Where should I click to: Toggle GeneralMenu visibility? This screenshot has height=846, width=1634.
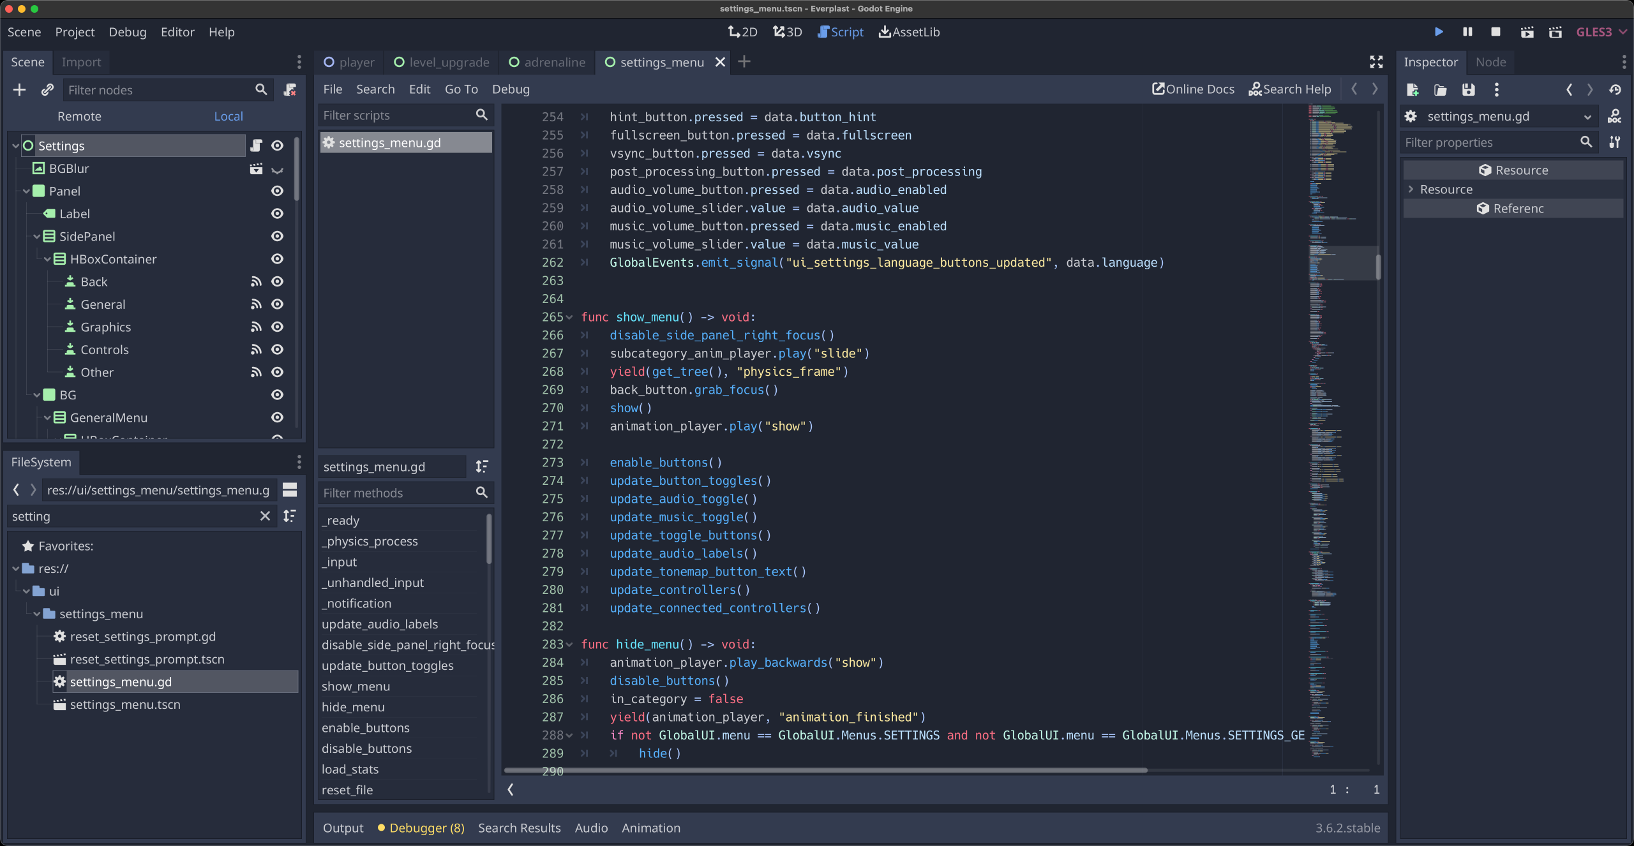pos(277,417)
